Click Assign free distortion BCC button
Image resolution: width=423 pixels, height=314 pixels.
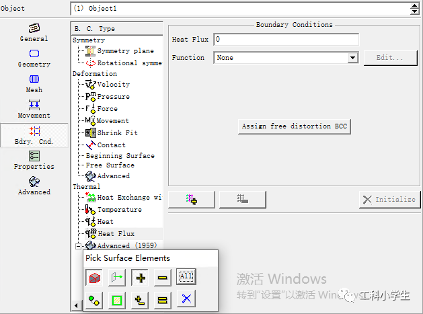click(x=295, y=126)
